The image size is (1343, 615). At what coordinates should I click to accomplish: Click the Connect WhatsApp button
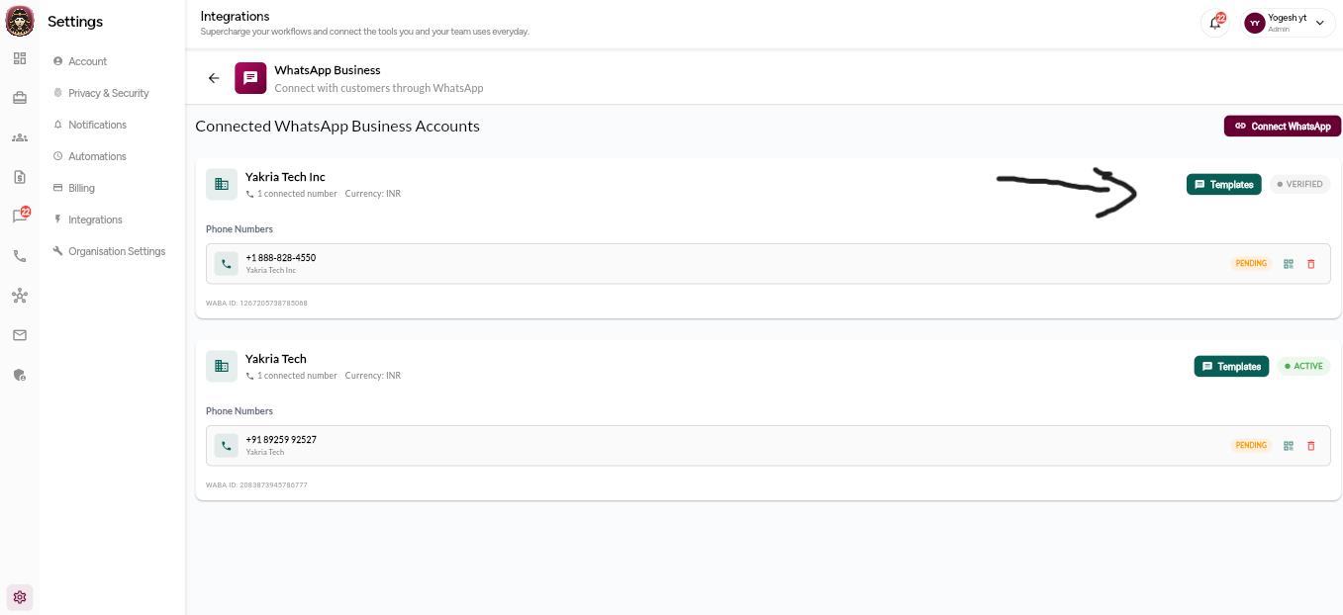click(x=1282, y=127)
